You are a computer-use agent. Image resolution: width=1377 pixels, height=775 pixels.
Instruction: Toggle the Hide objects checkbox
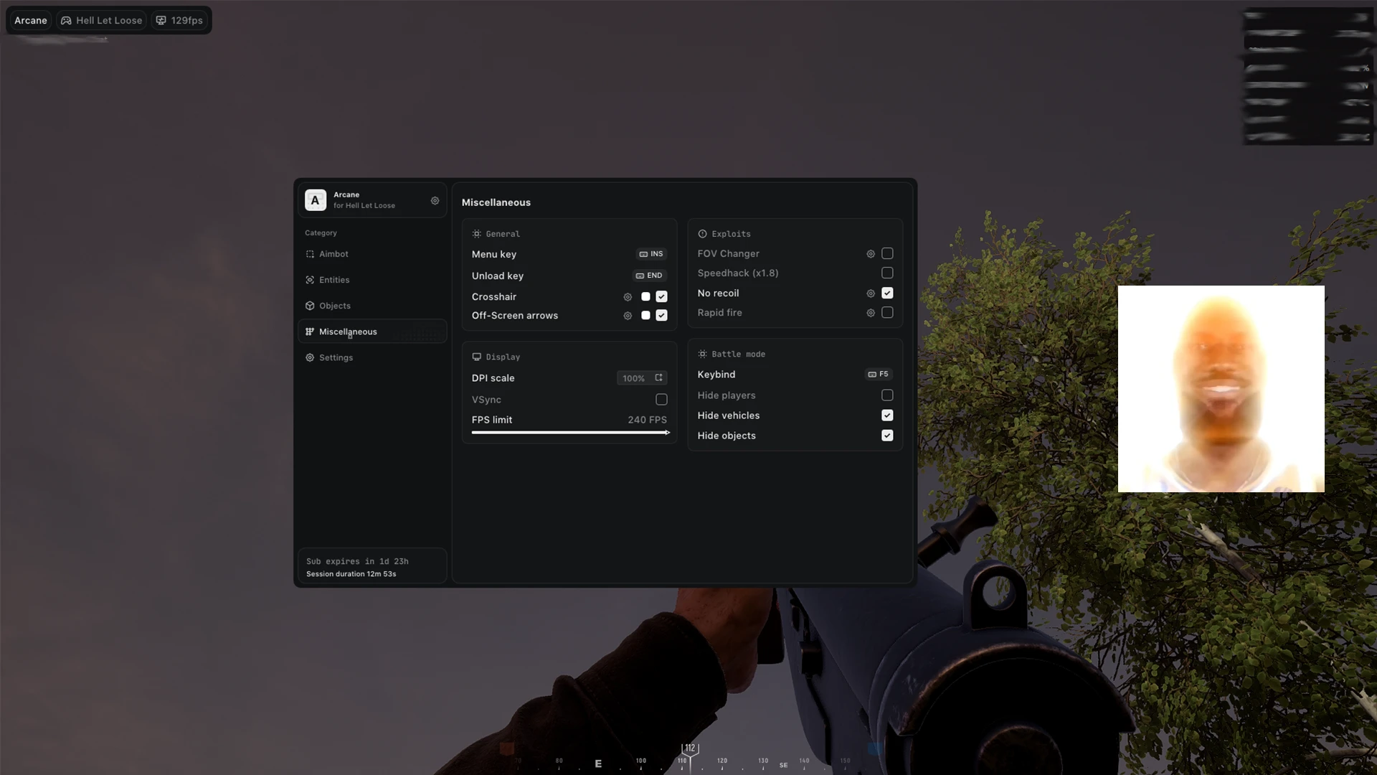(x=887, y=436)
